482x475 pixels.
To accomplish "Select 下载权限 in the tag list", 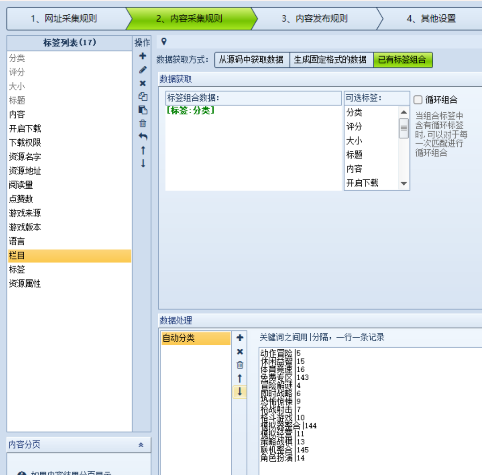I will click(69, 143).
